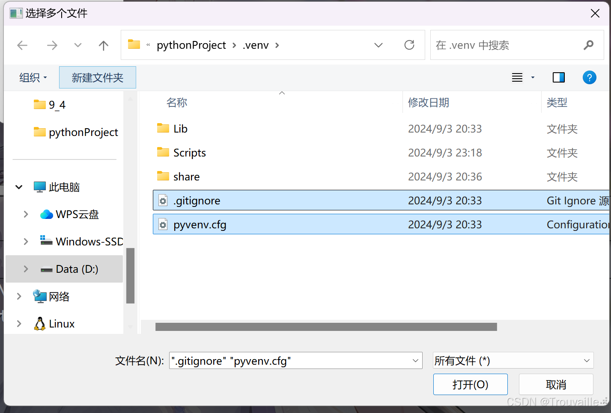
Task: Click the .venv breadcrumb segment
Action: point(256,44)
